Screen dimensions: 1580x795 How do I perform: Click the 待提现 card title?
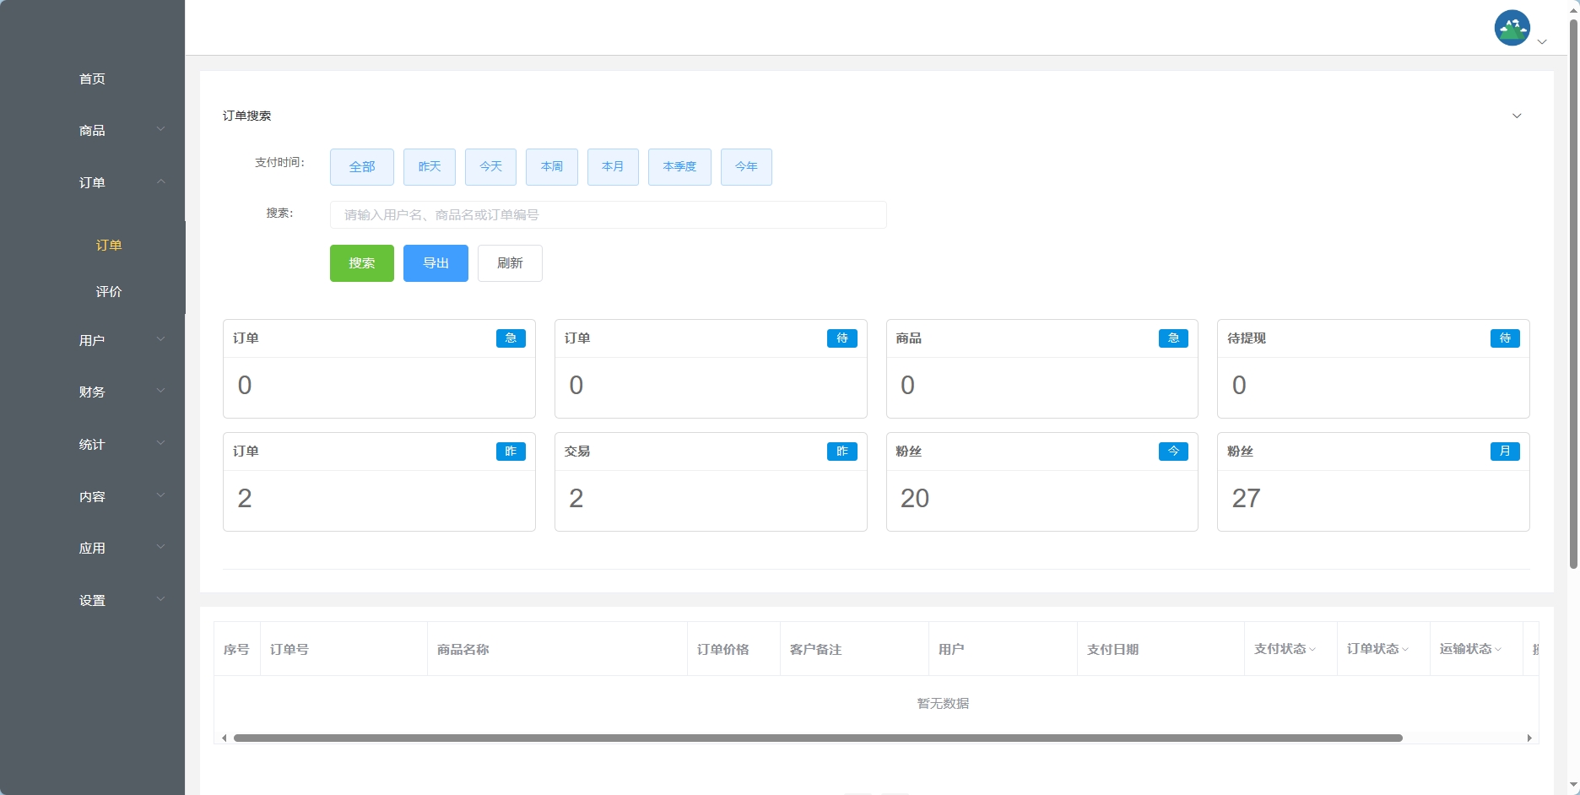(x=1247, y=338)
